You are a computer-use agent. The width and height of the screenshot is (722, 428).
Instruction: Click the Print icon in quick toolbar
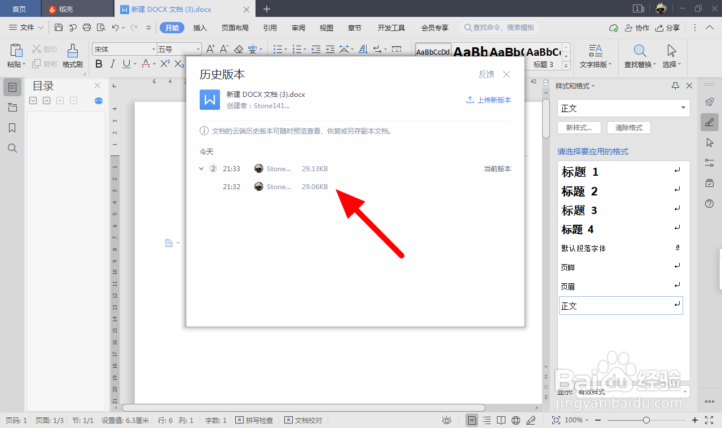pyautogui.click(x=87, y=28)
